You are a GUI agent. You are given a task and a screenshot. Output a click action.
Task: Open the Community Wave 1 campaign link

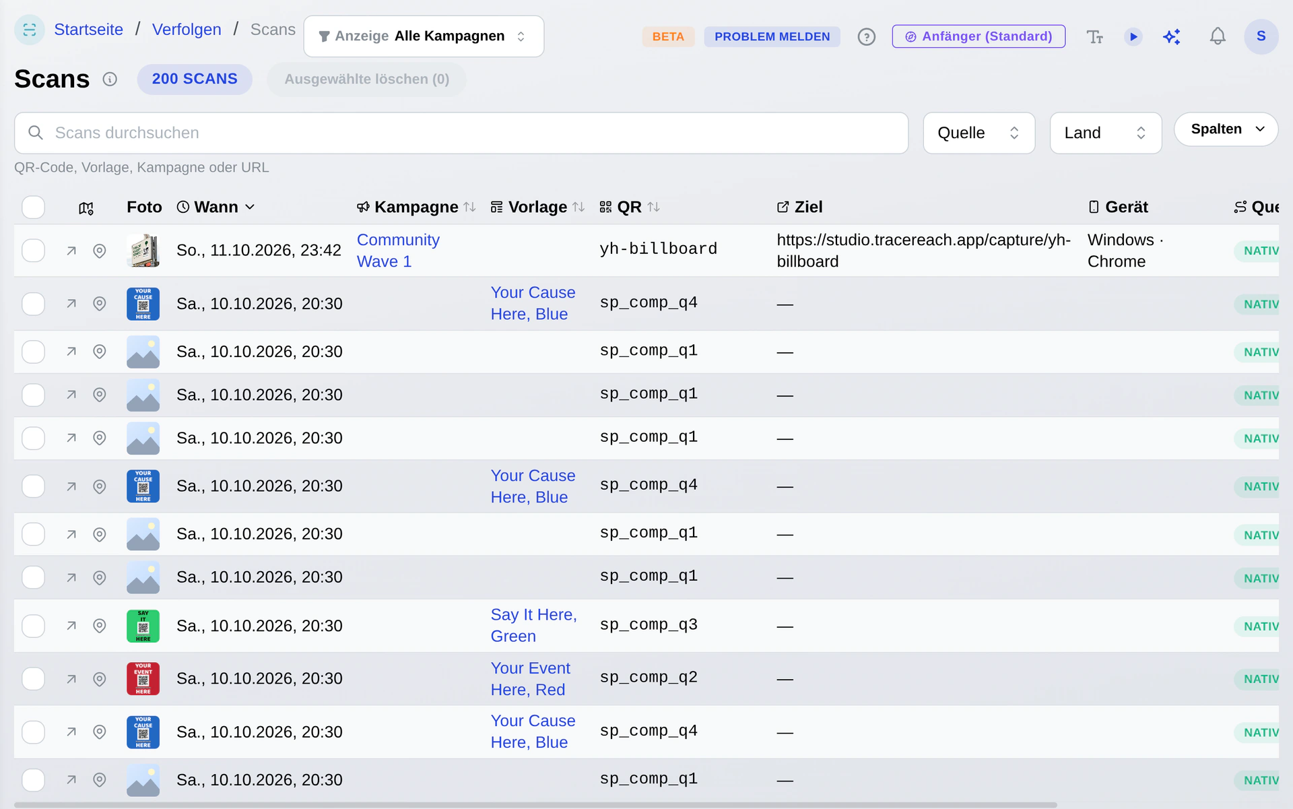coord(398,251)
